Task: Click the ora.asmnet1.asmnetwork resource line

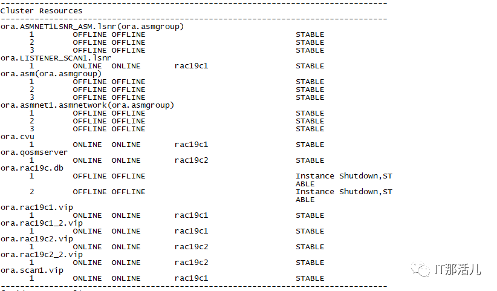Action: [87, 105]
